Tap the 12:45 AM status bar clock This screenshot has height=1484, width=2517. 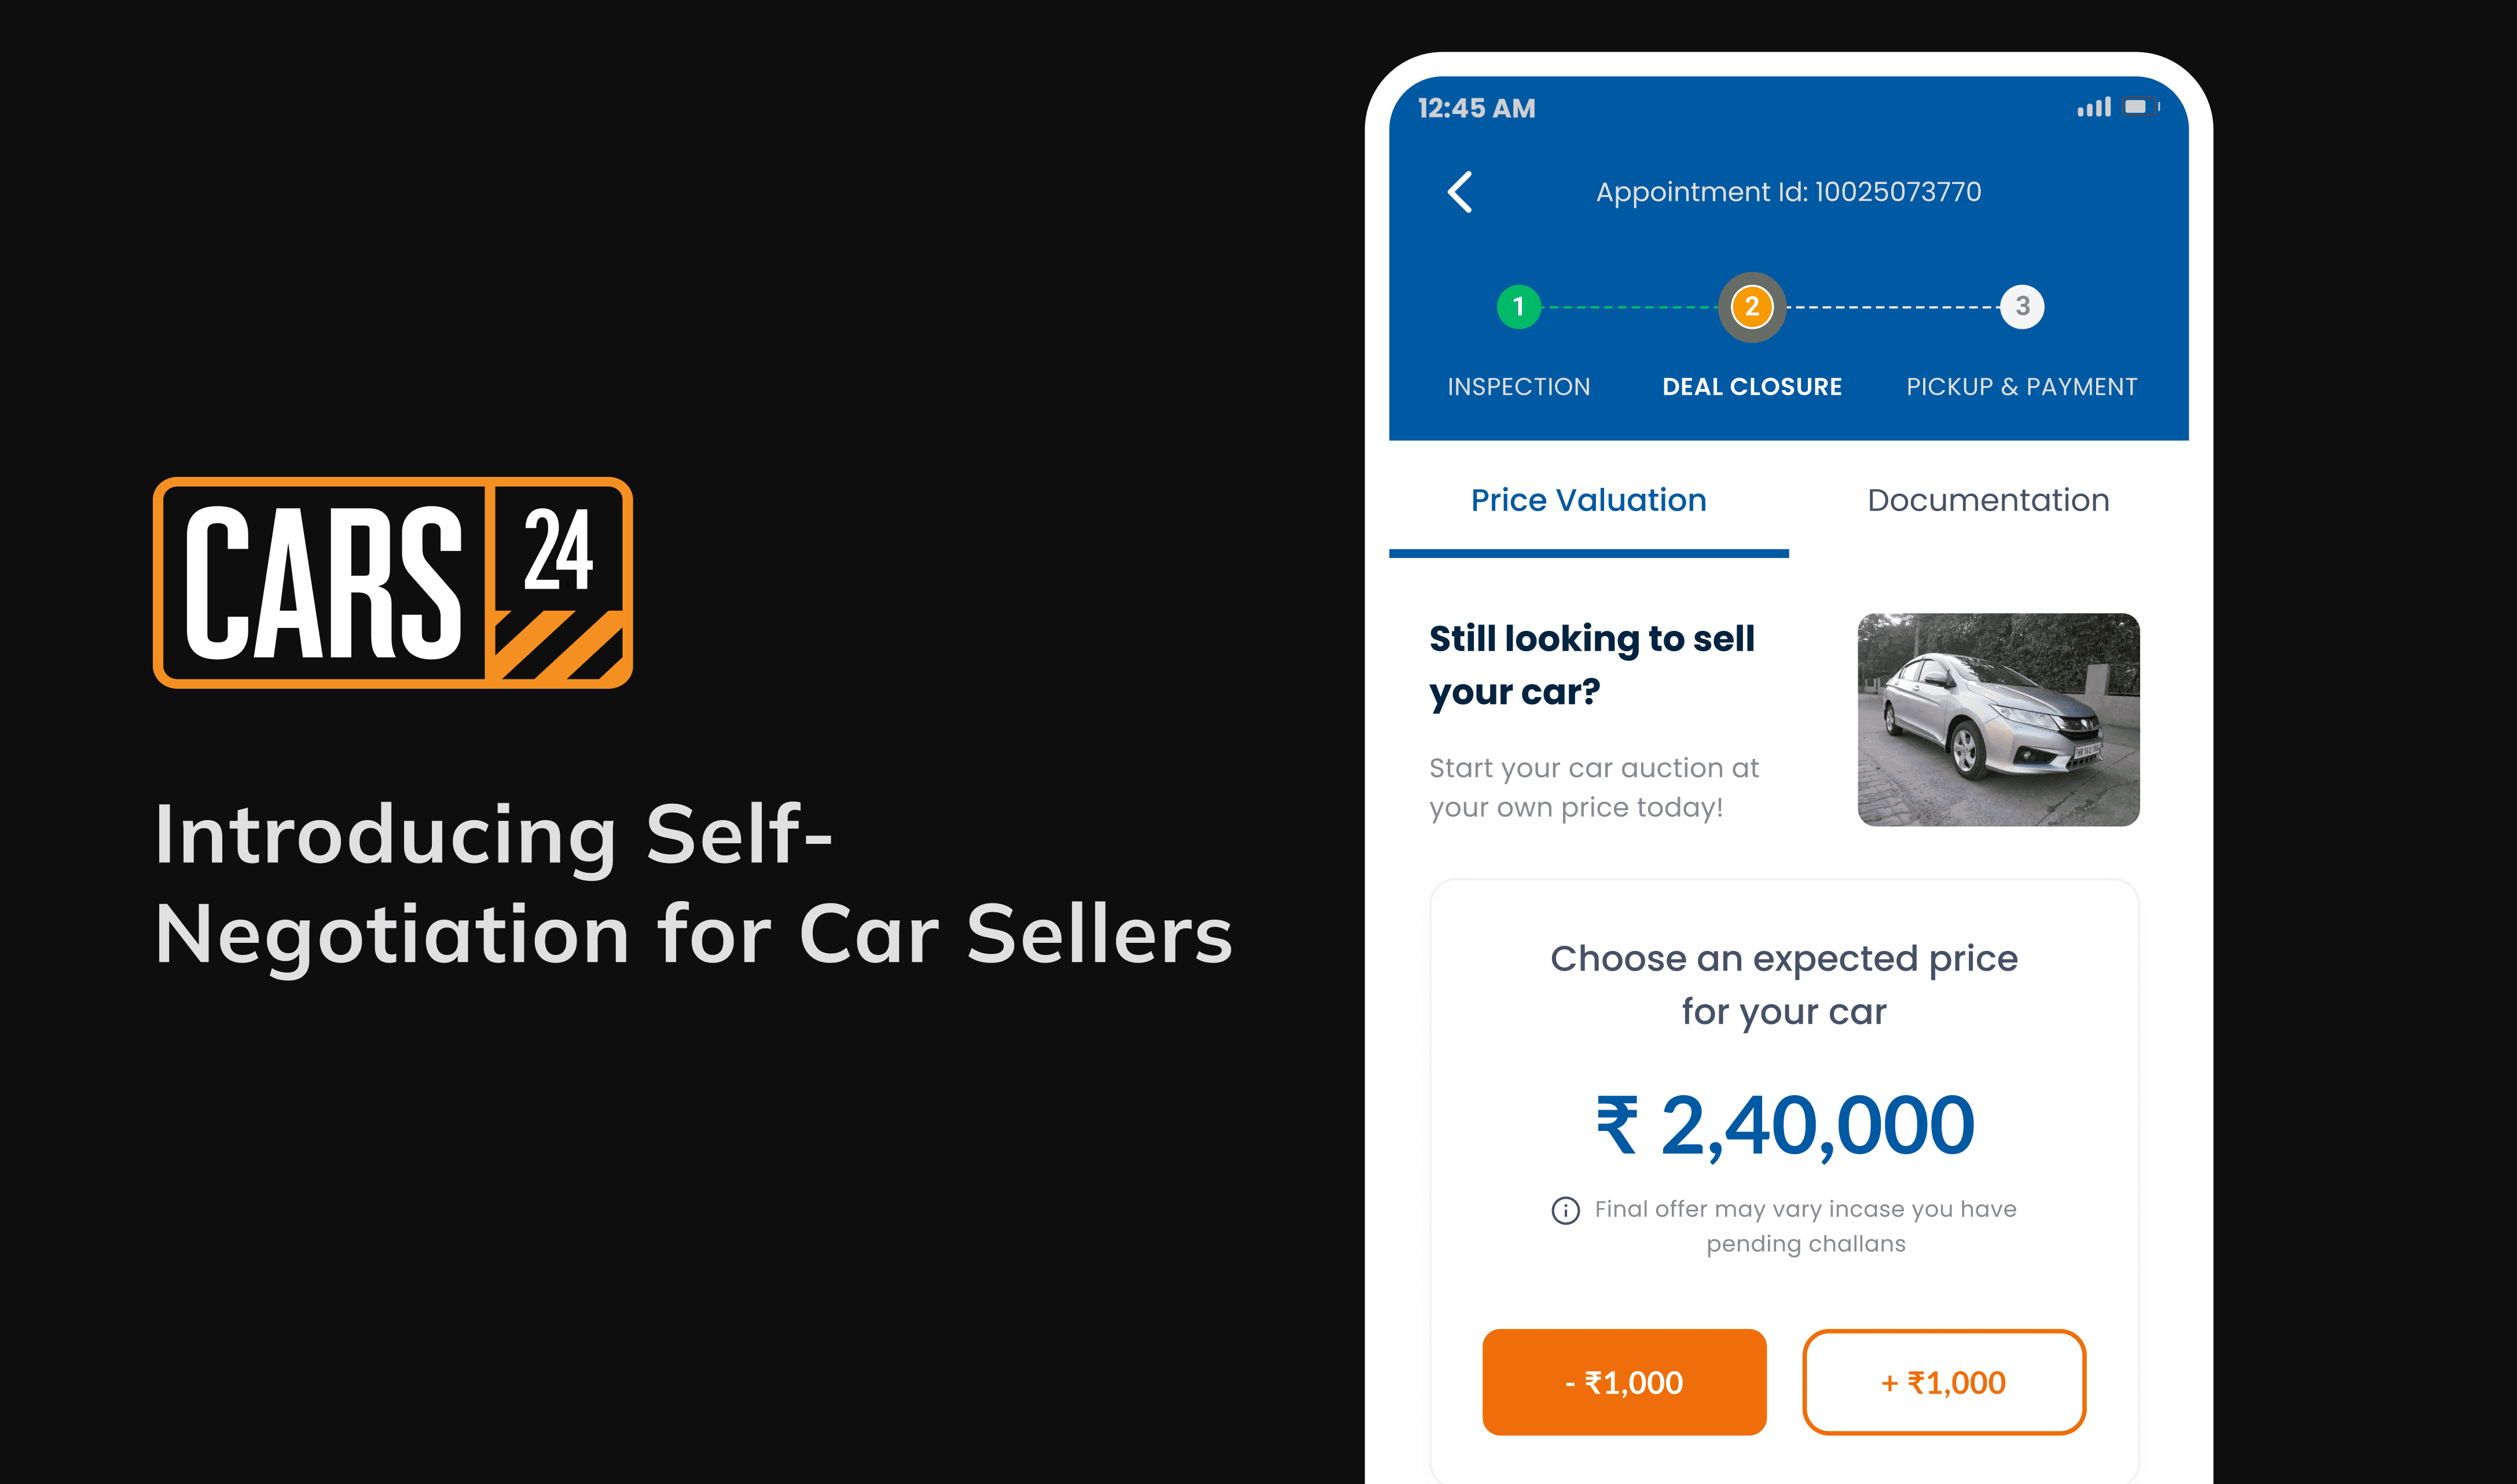pyautogui.click(x=1476, y=108)
